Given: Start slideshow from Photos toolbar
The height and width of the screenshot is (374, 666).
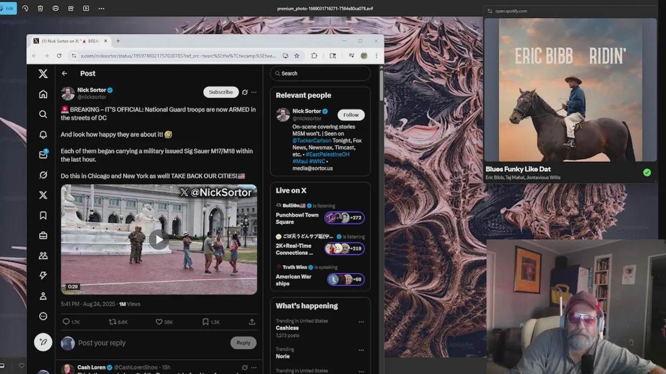Looking at the screenshot, I should click(x=86, y=8).
